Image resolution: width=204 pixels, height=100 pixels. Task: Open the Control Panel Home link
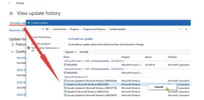pos(41,37)
